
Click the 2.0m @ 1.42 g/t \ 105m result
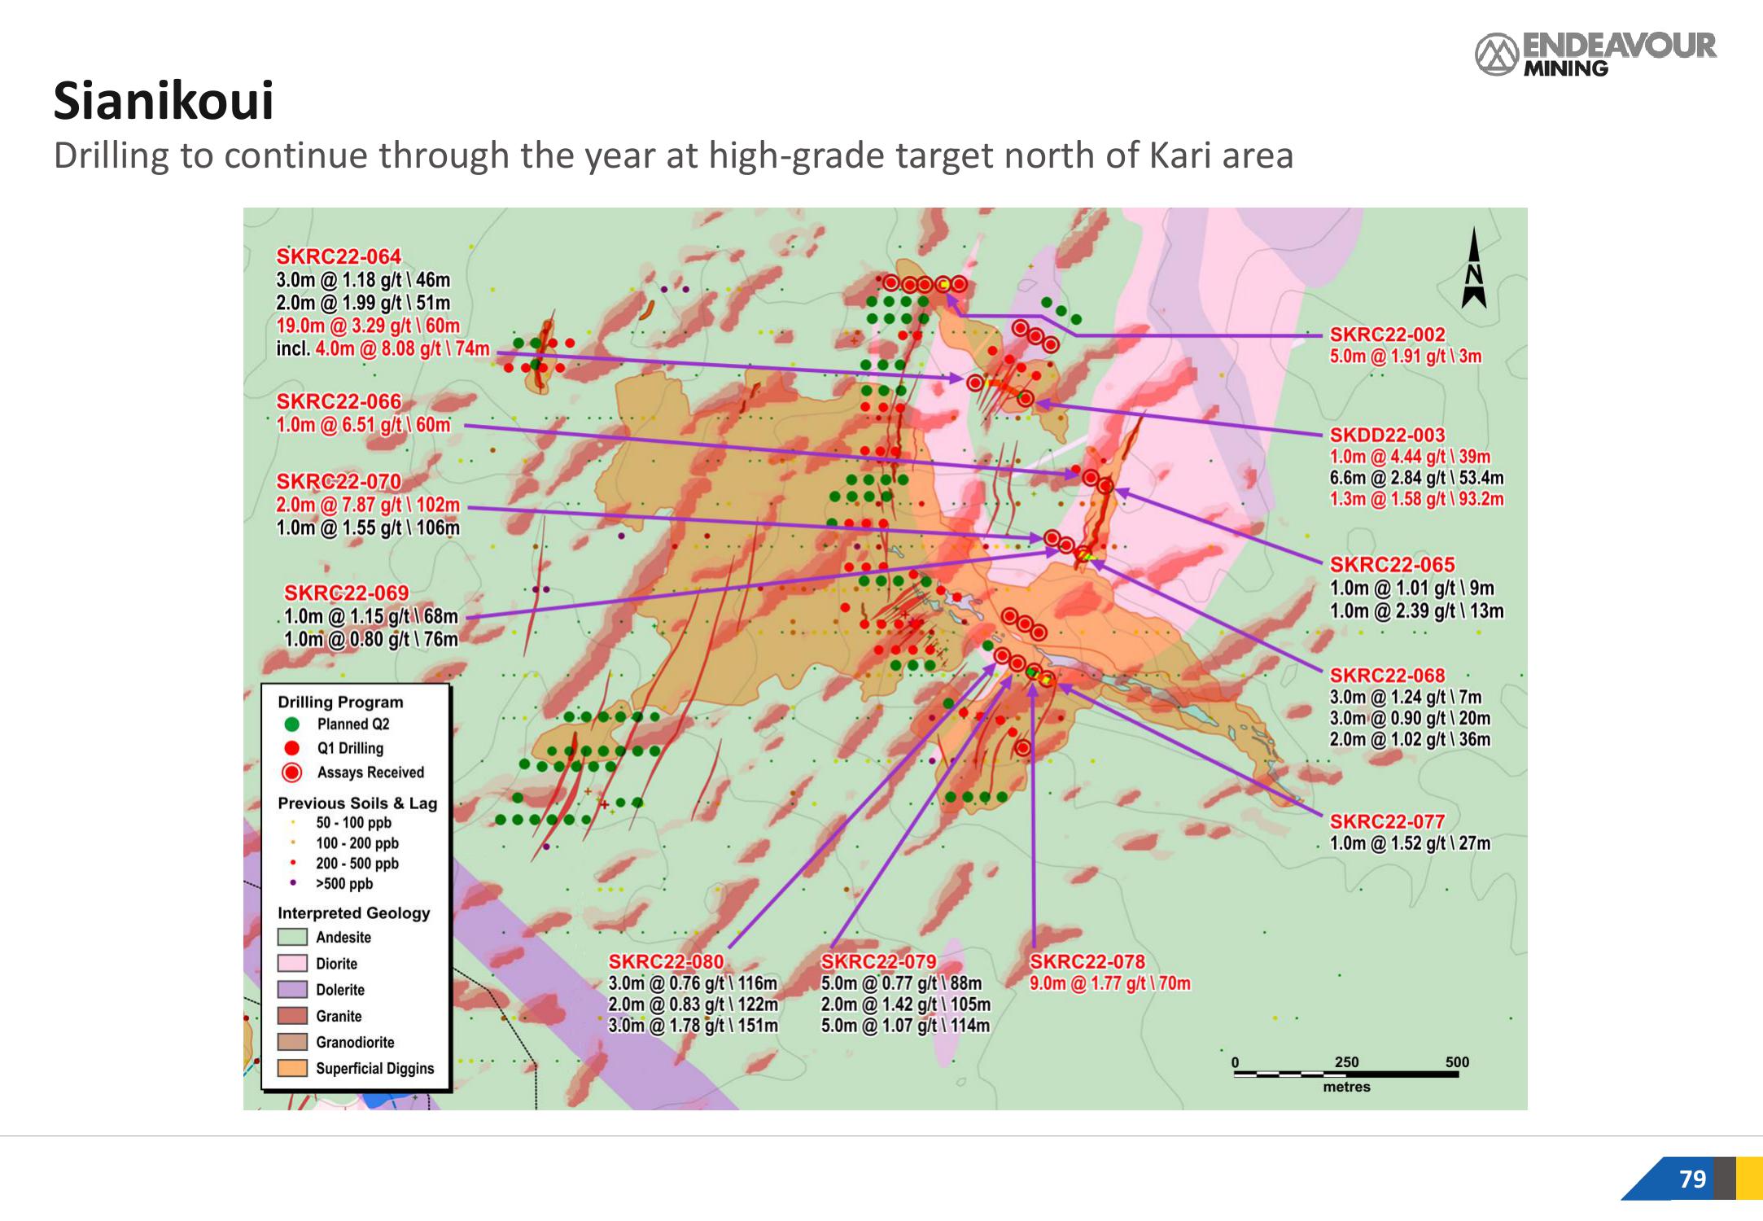(x=905, y=1004)
